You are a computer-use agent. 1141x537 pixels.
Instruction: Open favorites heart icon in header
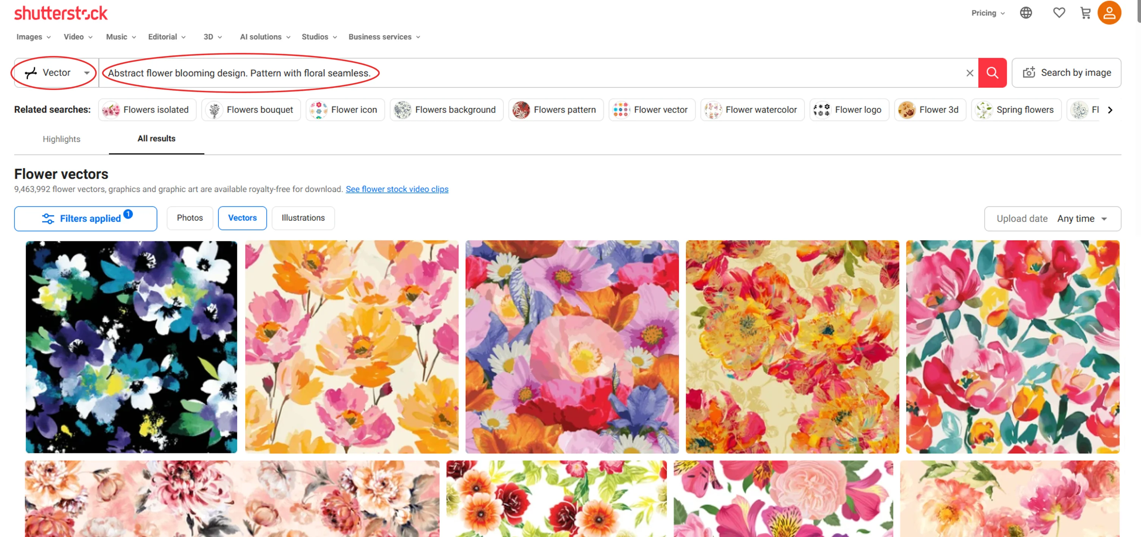click(1059, 13)
